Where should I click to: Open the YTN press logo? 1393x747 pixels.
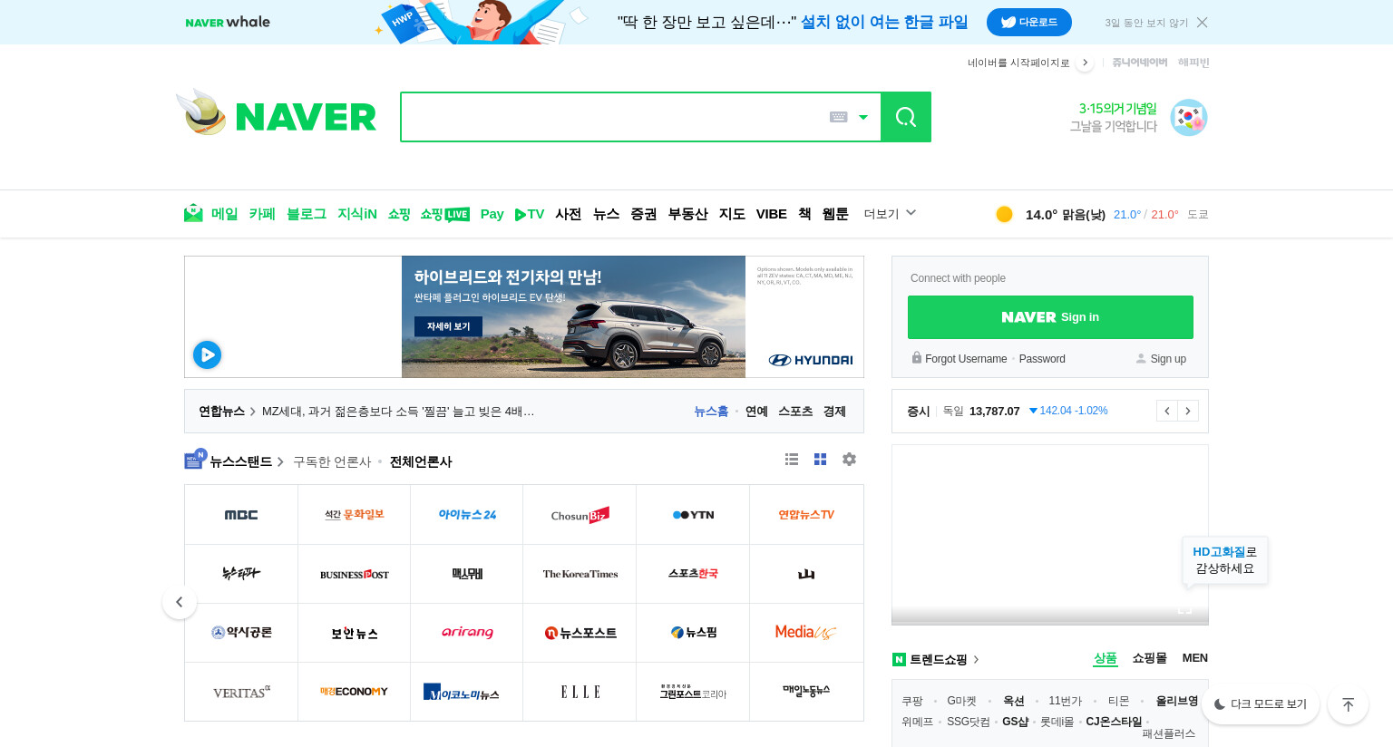(x=693, y=515)
